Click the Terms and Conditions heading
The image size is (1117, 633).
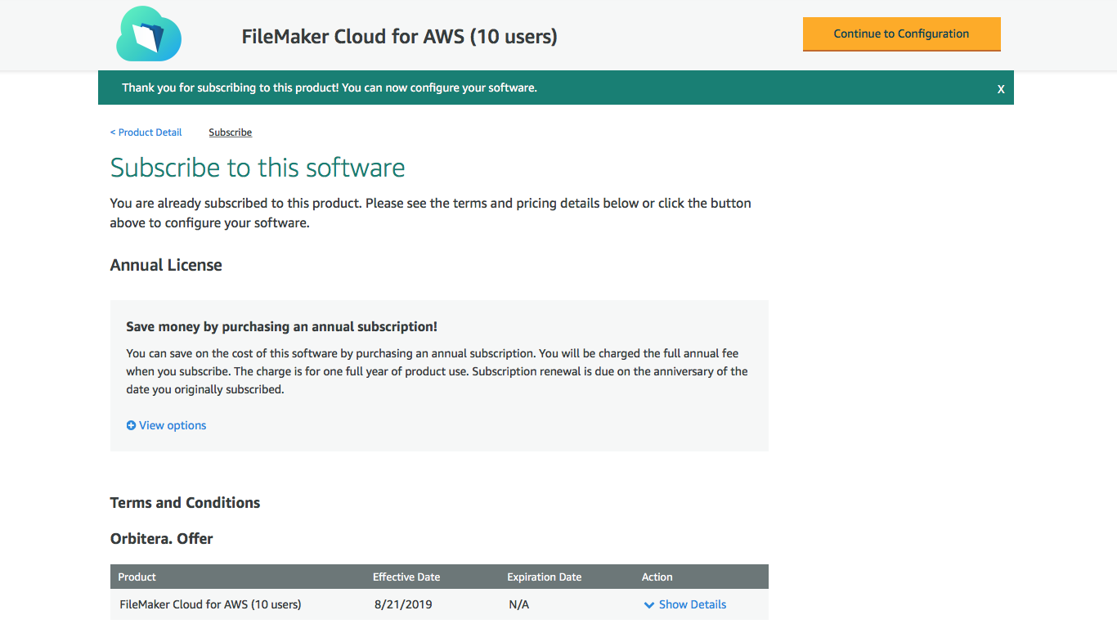click(x=185, y=502)
